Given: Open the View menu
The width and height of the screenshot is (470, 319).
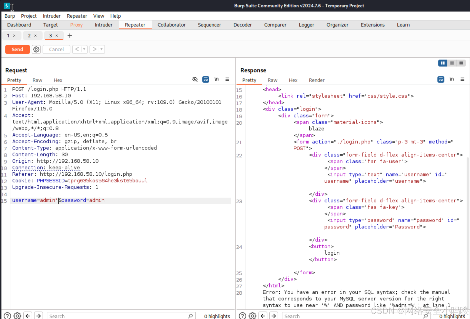Looking at the screenshot, I should point(99,16).
